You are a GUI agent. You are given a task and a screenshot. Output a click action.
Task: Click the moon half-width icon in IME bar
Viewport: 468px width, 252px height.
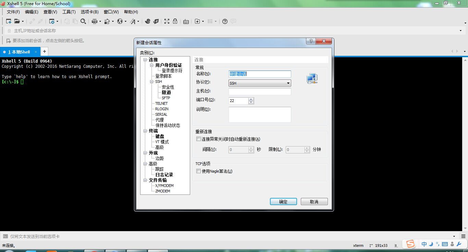coord(431,244)
